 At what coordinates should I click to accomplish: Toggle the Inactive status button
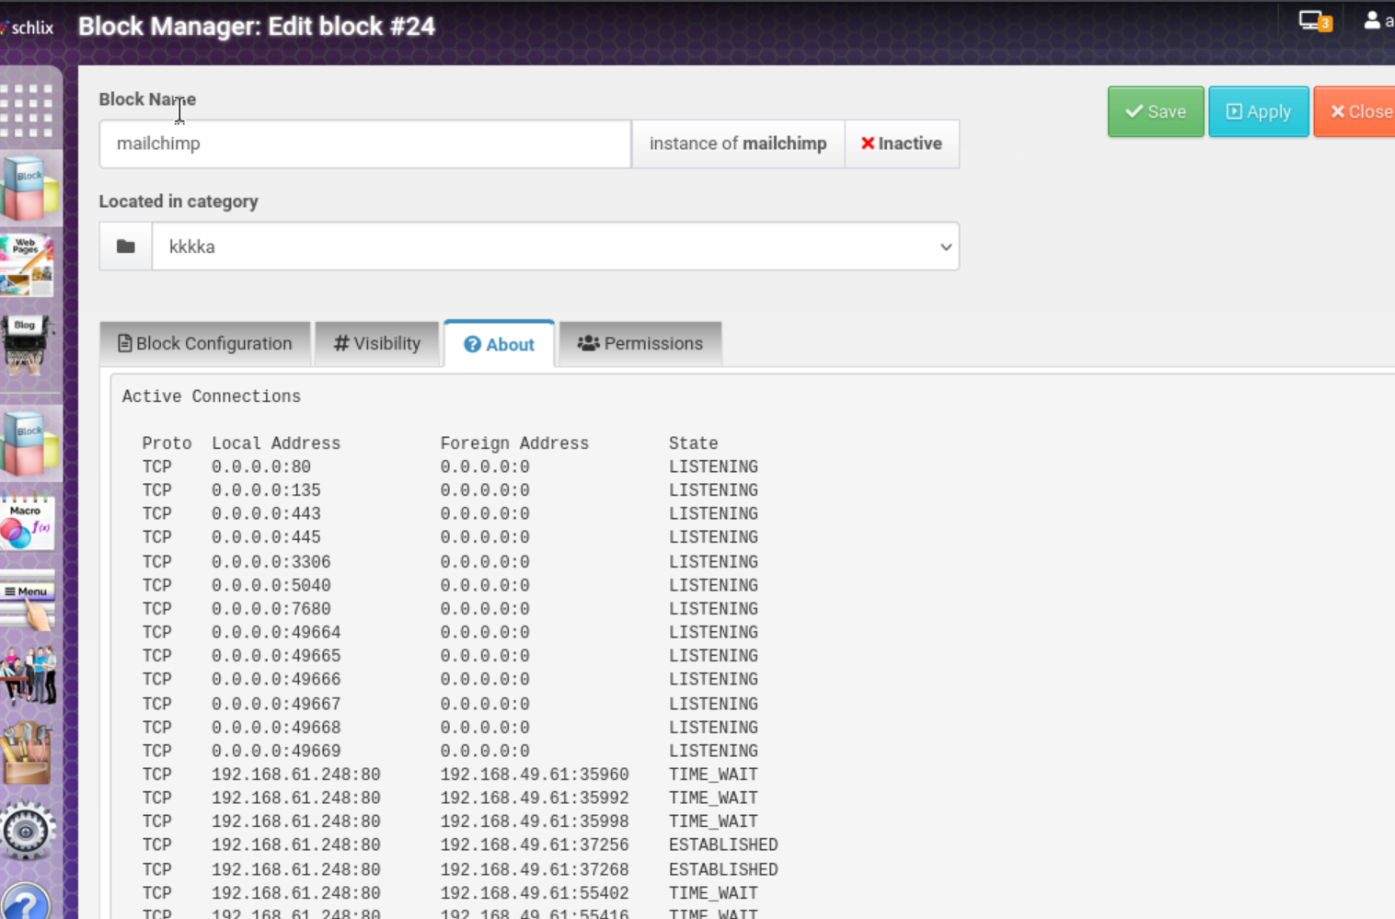point(902,144)
